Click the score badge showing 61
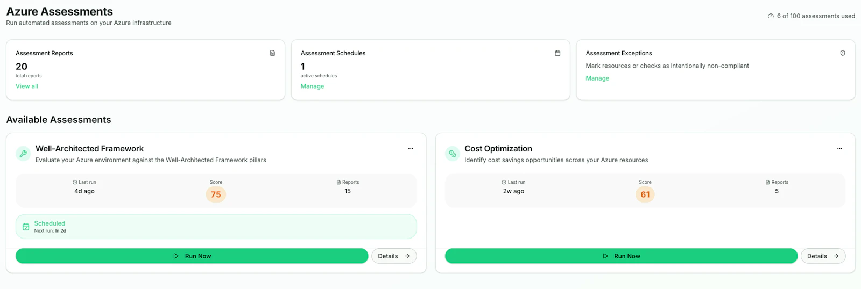The image size is (861, 289). (x=645, y=194)
